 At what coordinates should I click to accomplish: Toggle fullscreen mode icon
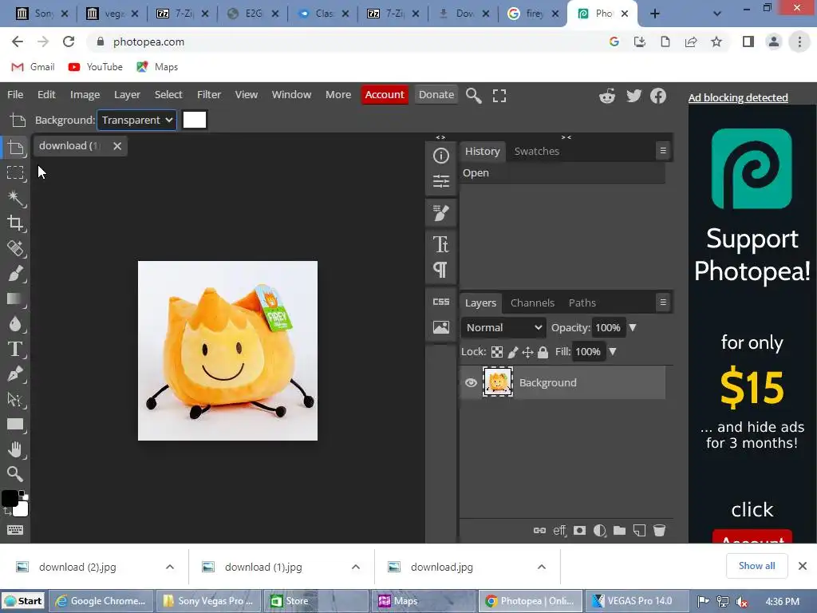(x=499, y=96)
